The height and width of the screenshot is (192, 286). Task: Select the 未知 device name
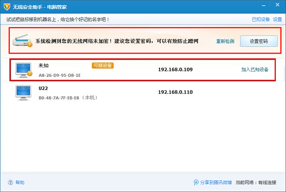point(44,66)
